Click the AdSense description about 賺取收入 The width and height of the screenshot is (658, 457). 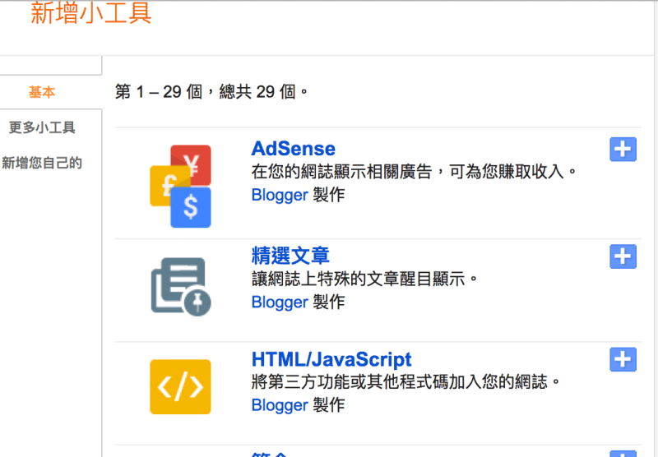coord(415,172)
